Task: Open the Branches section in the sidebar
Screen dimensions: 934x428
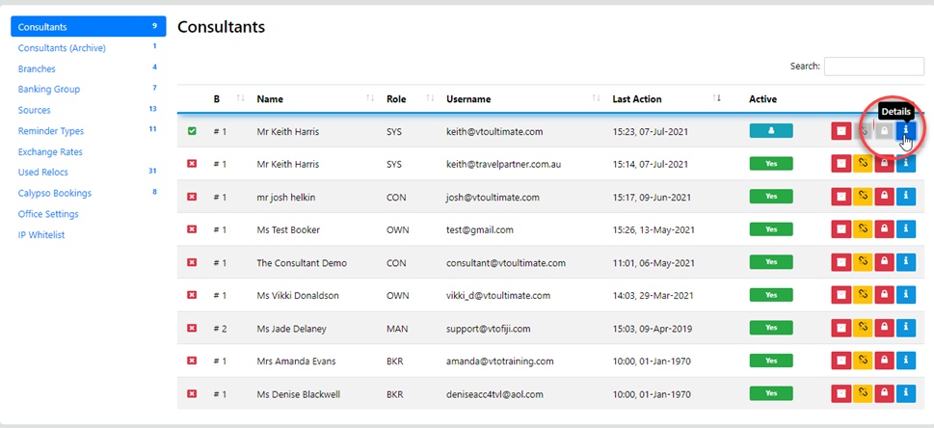Action: pos(37,68)
